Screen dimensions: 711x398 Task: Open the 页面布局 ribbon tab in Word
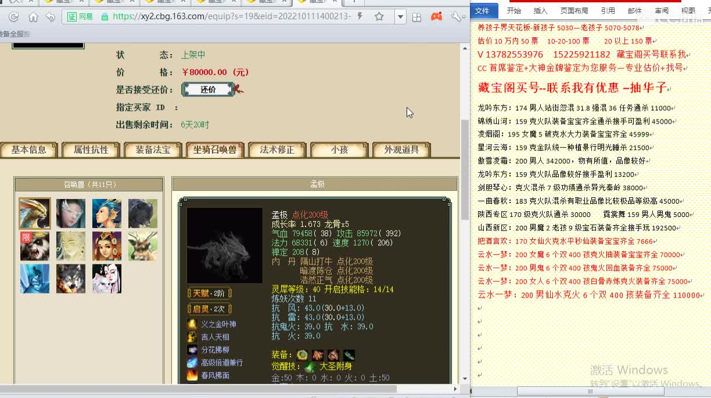coord(574,10)
